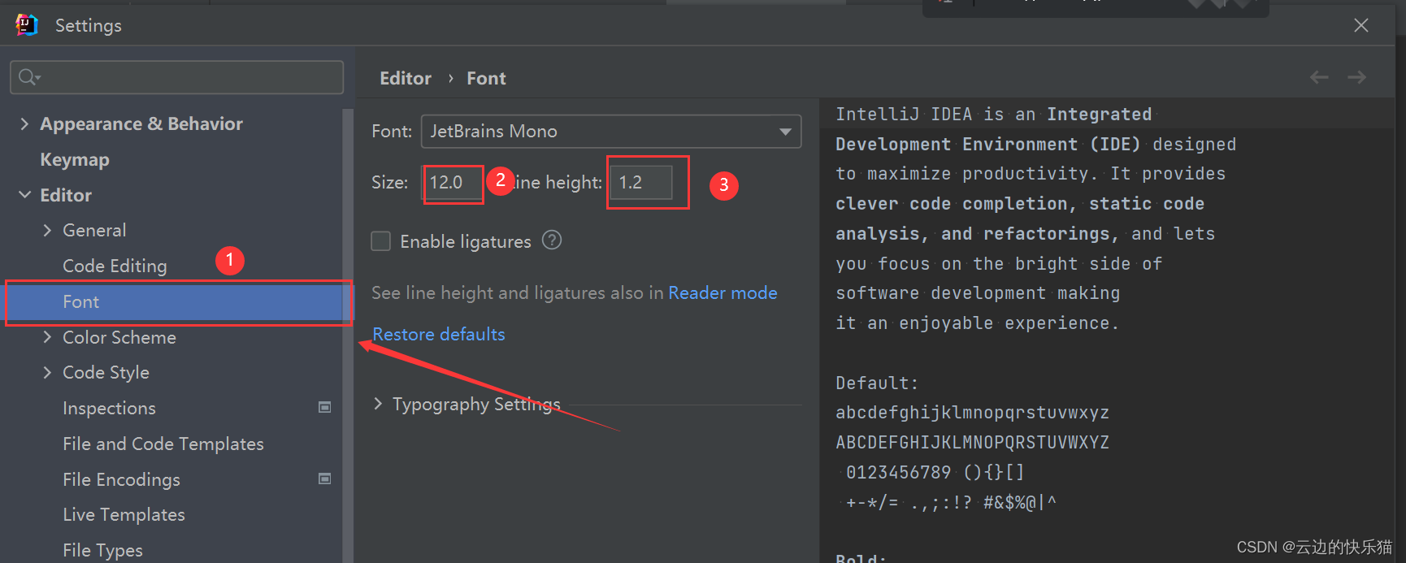Open the Reader mode link
This screenshot has height=563, width=1406.
click(723, 292)
